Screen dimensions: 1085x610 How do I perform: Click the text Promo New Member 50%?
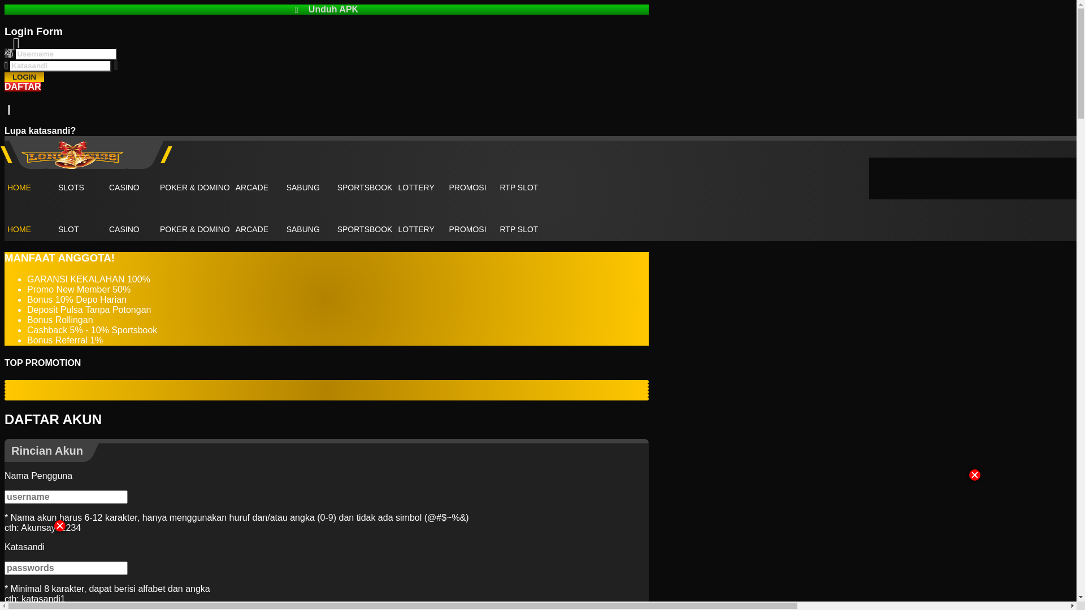point(79,289)
